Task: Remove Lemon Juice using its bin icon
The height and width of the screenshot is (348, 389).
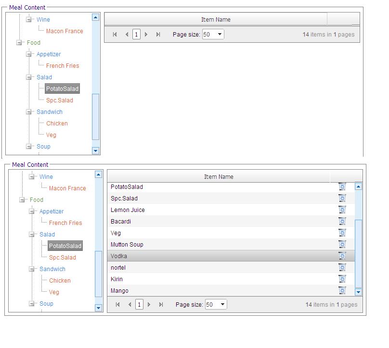Action: click(x=342, y=210)
